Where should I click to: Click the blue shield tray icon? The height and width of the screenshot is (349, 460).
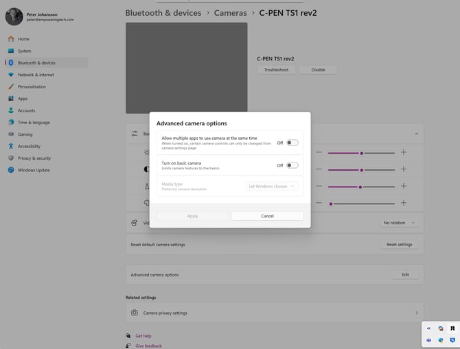pyautogui.click(x=452, y=340)
